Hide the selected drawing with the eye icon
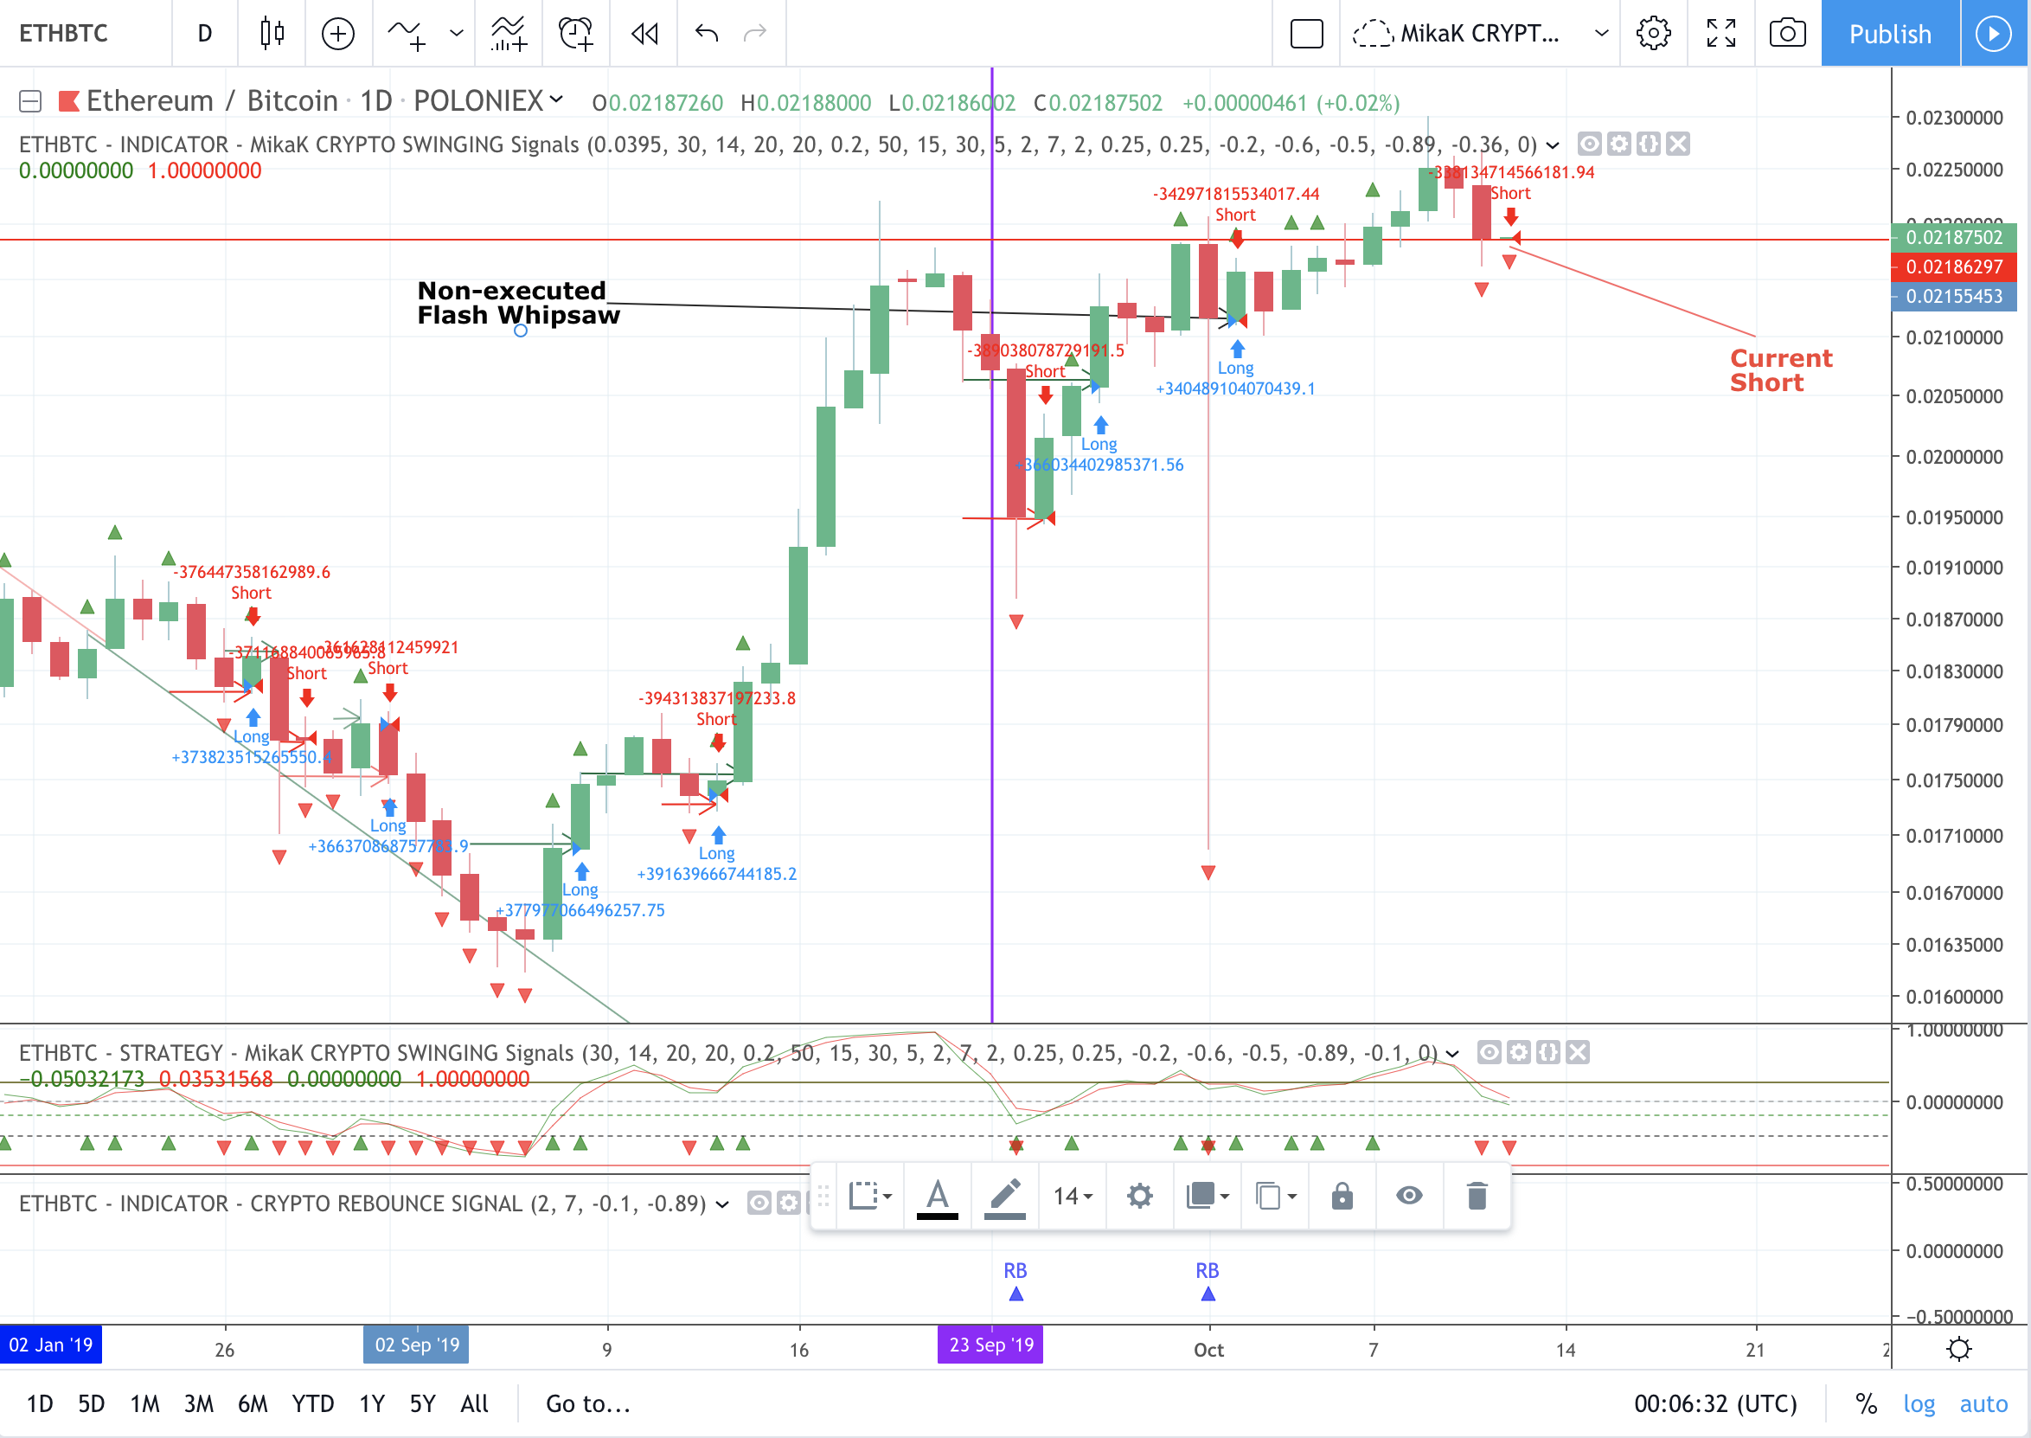 click(1409, 1197)
